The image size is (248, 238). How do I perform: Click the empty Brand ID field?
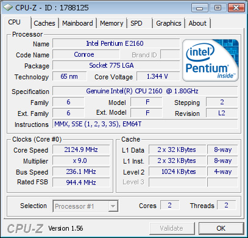point(170,54)
